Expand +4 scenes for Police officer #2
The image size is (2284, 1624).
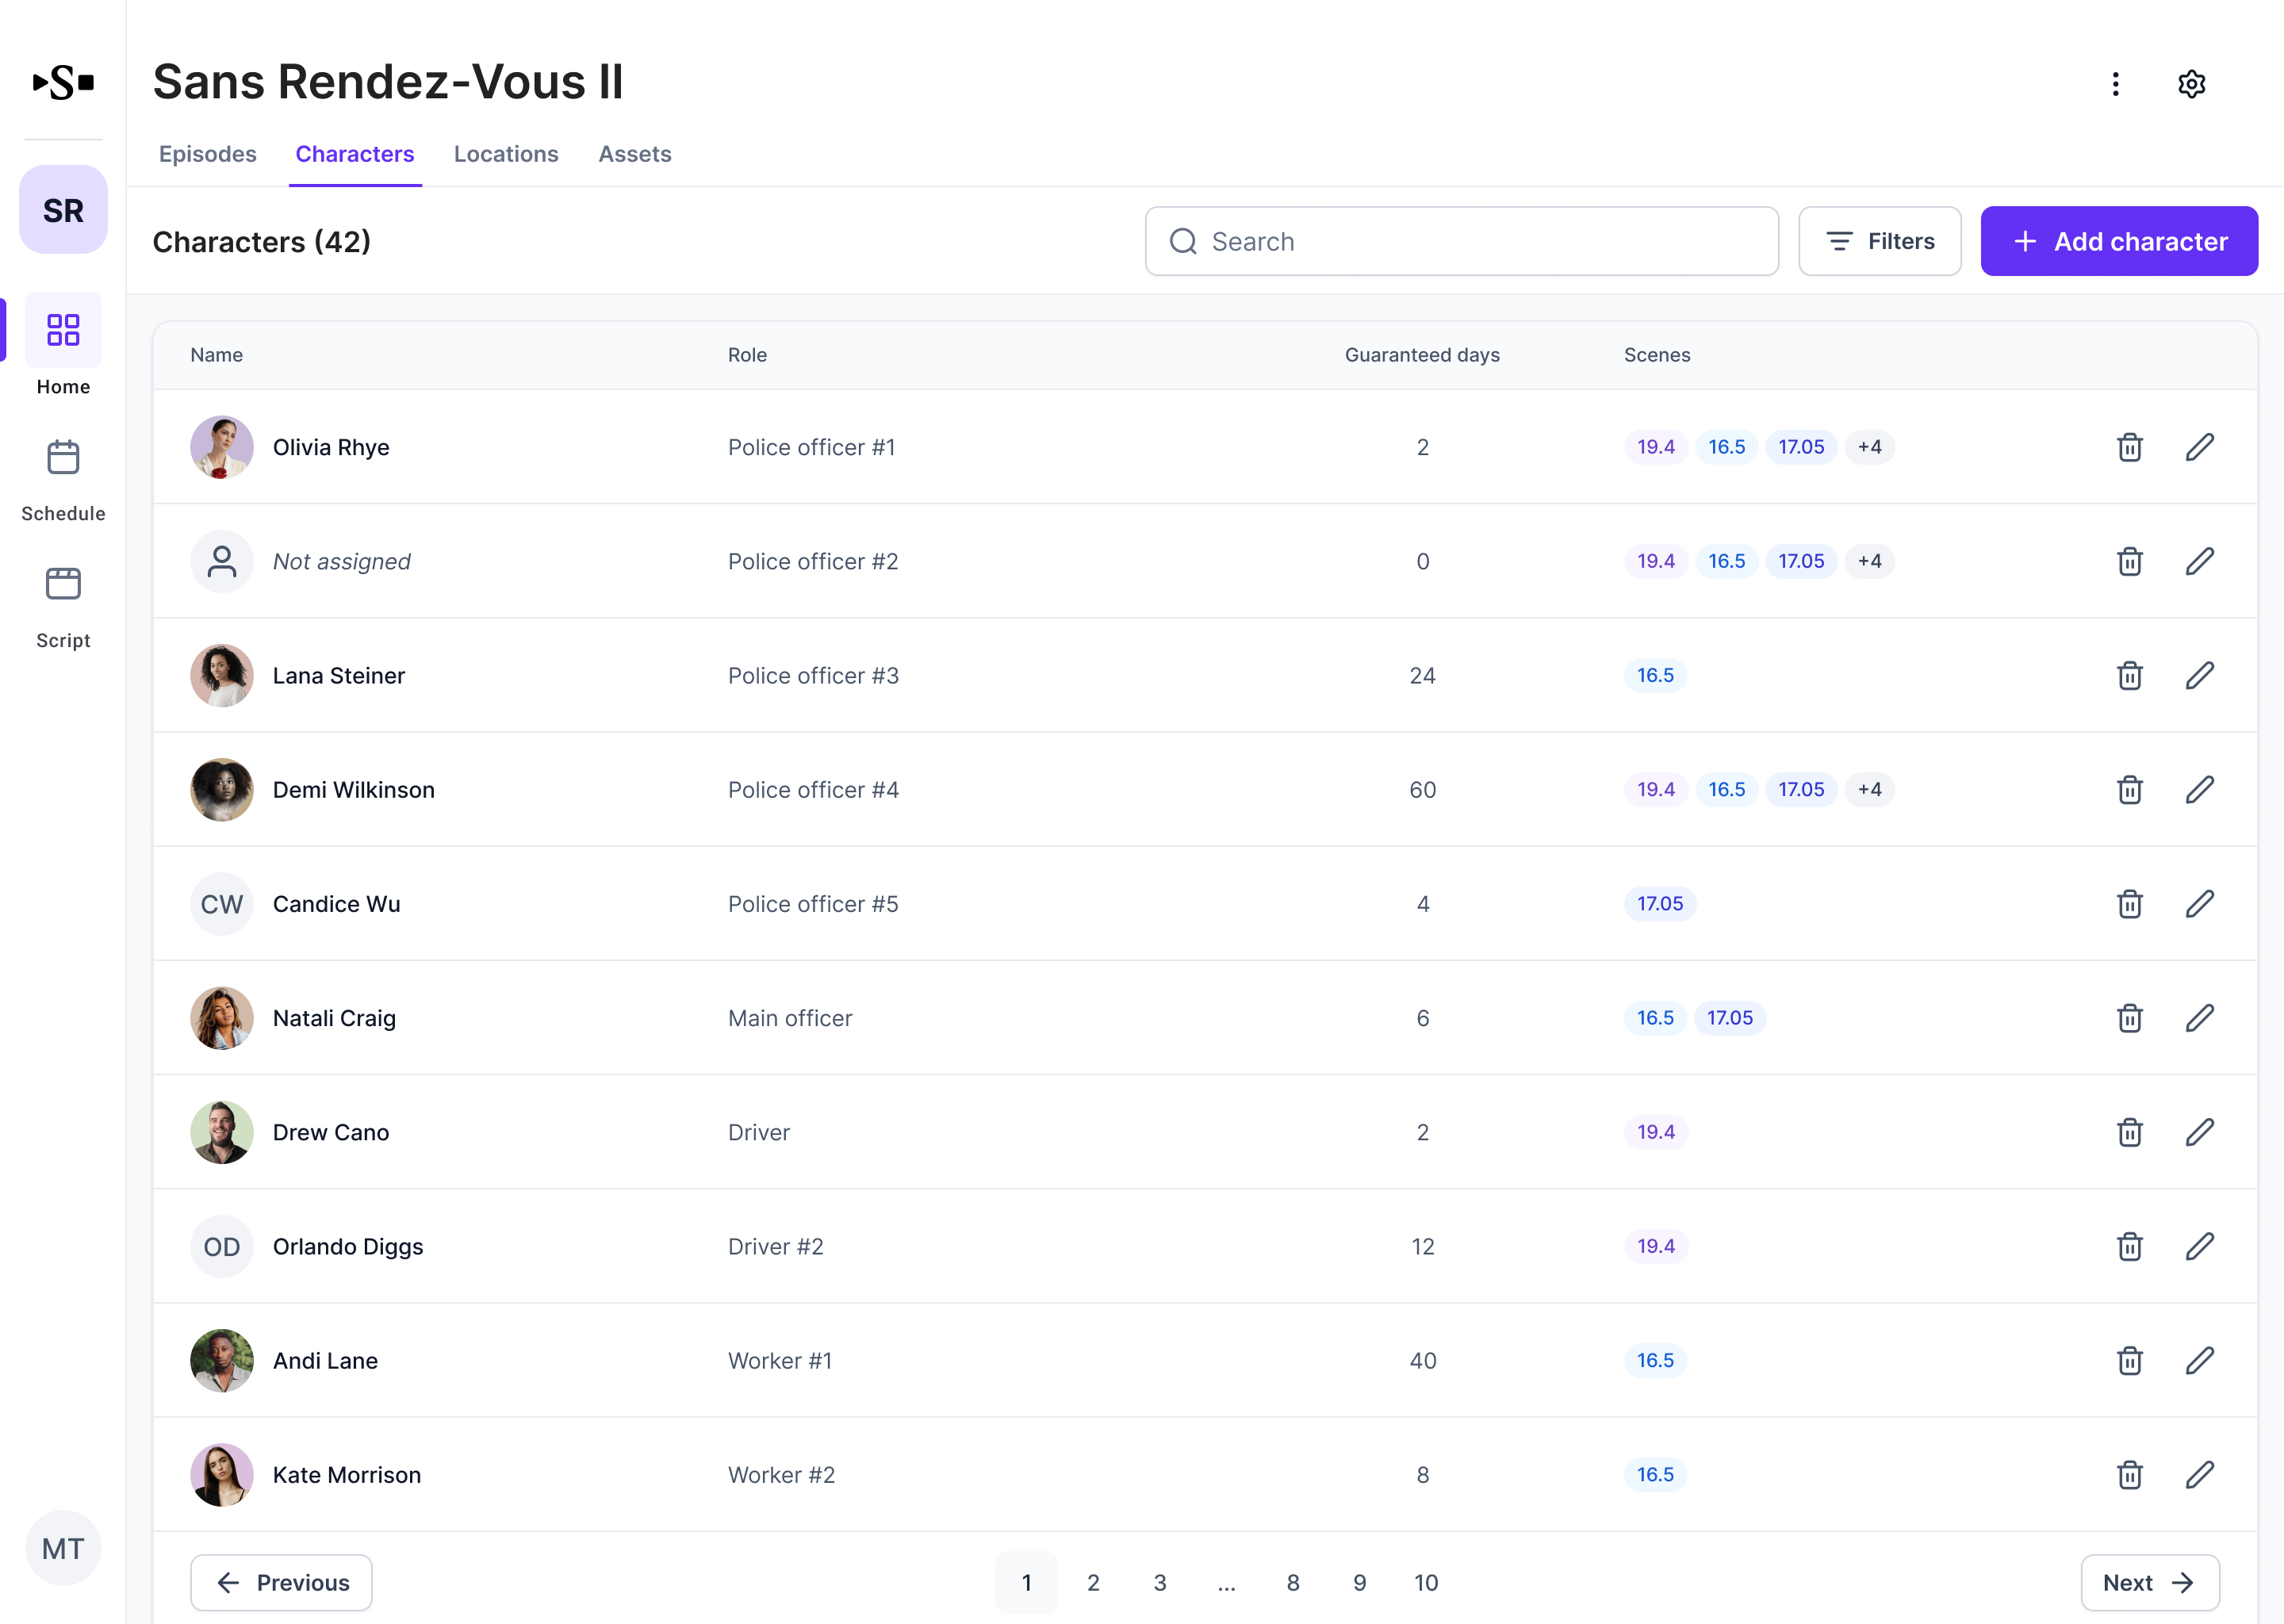click(1870, 561)
